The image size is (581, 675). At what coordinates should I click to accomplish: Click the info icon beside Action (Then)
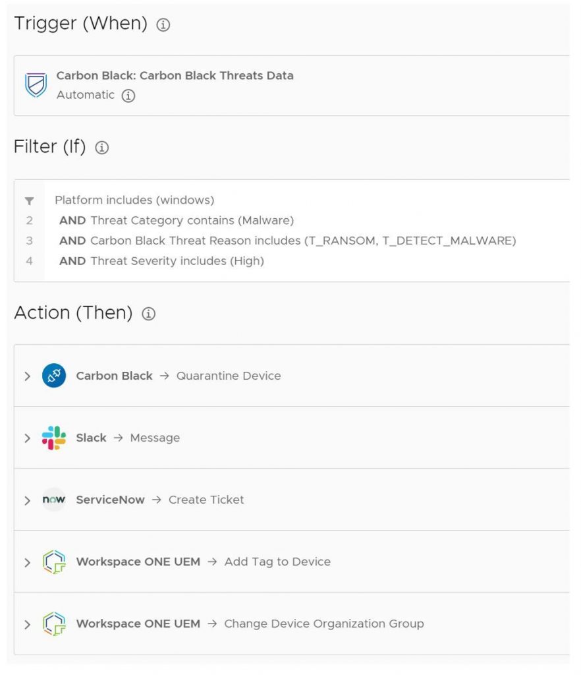[149, 314]
